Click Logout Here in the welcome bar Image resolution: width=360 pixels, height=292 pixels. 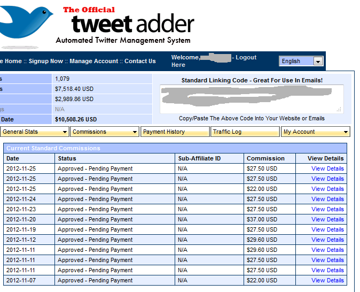(x=246, y=57)
